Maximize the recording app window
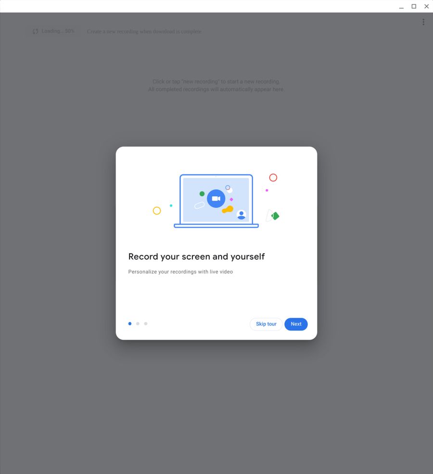 [414, 6]
